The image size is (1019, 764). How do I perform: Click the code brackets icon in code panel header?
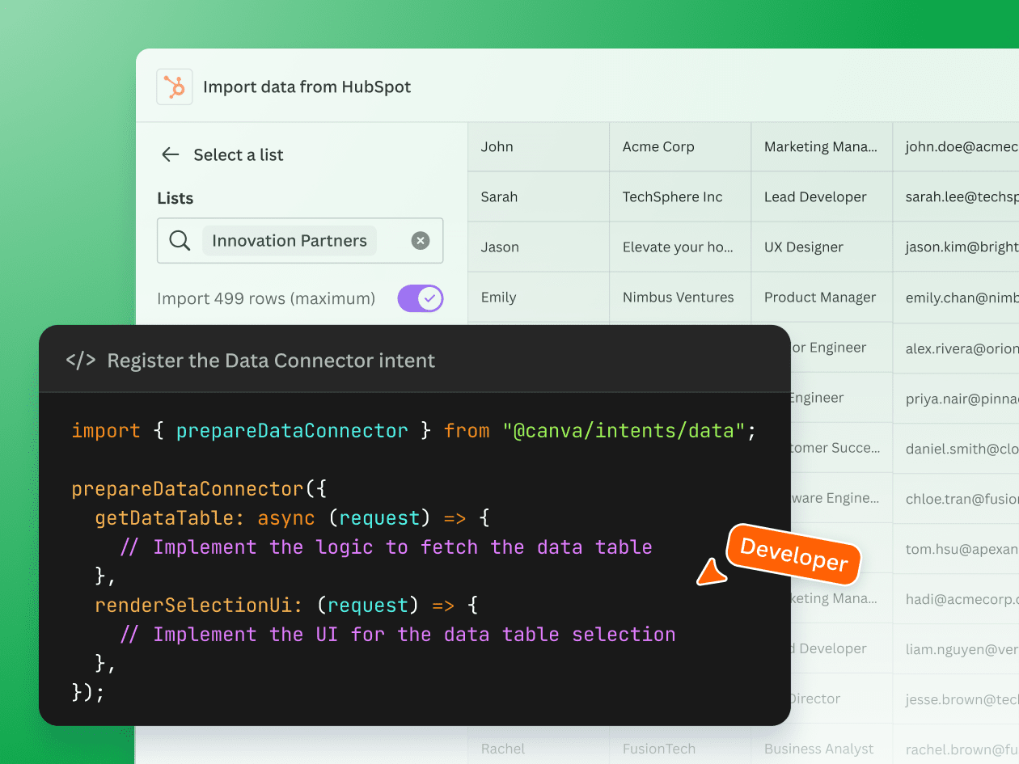click(x=81, y=361)
